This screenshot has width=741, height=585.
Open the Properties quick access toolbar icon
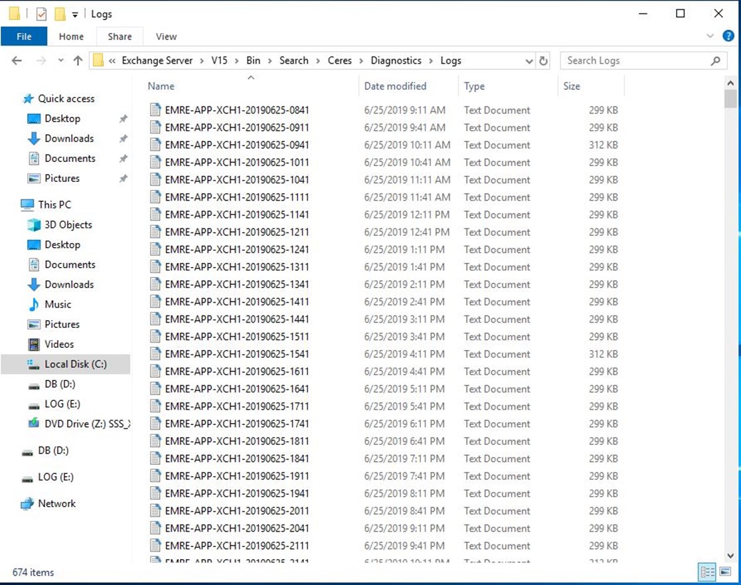(x=42, y=14)
